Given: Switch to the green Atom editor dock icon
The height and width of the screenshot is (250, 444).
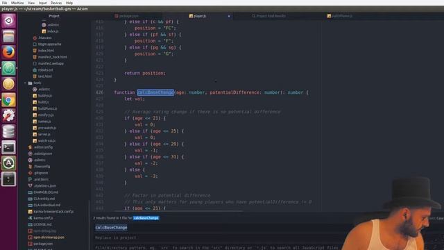Looking at the screenshot, I should [x=8, y=68].
